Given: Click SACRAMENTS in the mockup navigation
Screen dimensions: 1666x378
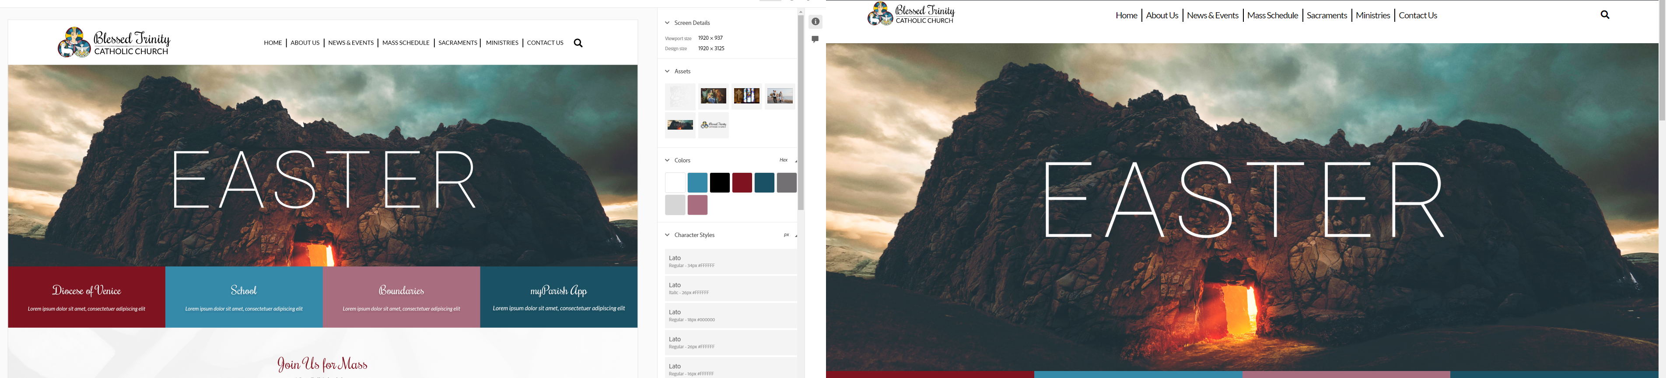Looking at the screenshot, I should tap(457, 43).
